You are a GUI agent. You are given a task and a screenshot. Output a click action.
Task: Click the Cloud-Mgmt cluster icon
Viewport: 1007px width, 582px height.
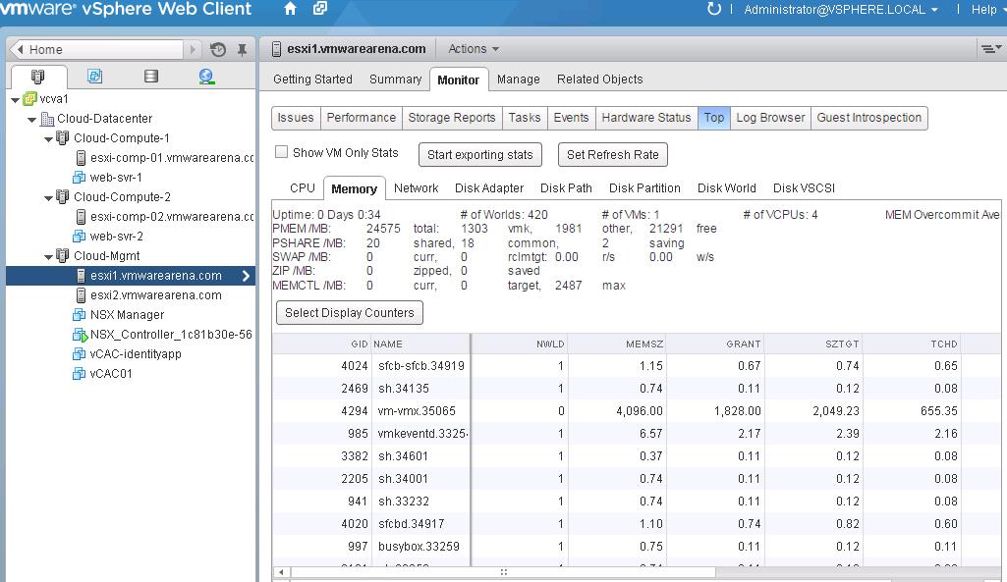click(63, 256)
